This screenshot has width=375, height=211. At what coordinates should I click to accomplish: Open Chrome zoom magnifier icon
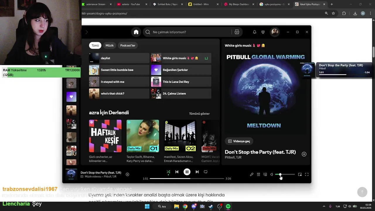pyautogui.click(x=326, y=13)
